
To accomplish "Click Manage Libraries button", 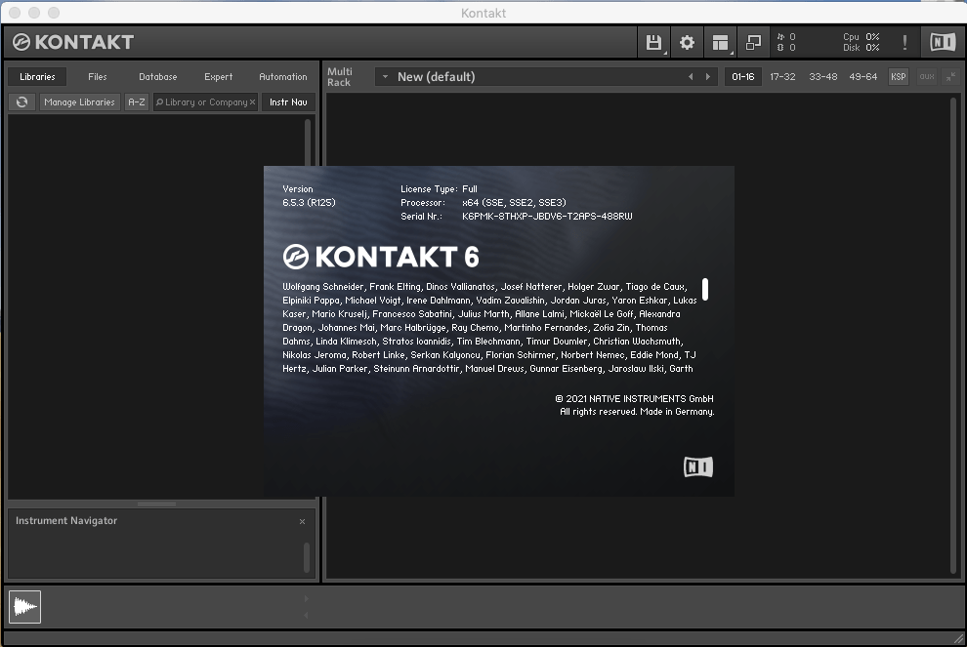I will pos(79,102).
